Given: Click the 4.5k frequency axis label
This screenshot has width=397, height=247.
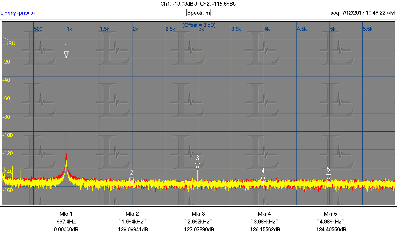Looking at the screenshot, I should [x=302, y=29].
